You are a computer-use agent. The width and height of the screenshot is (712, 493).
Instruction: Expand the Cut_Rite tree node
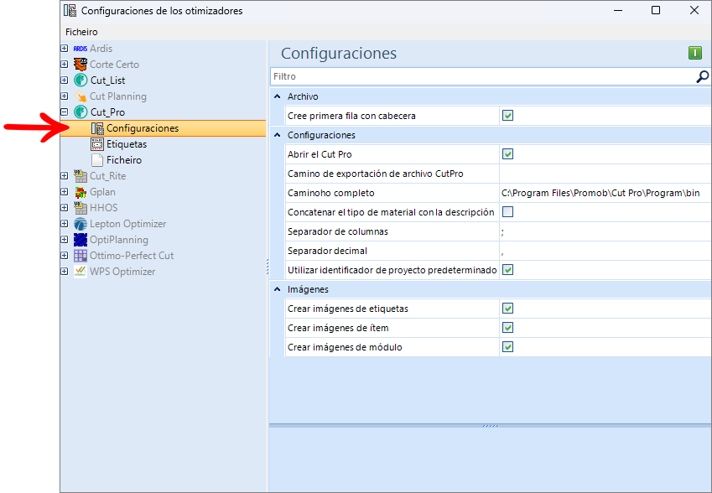tap(65, 176)
